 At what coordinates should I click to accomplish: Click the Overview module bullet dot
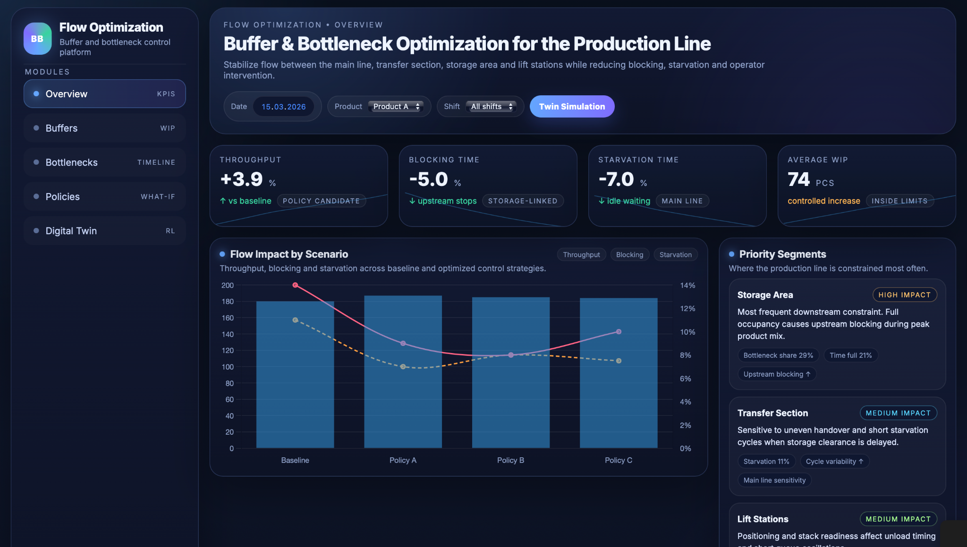click(x=36, y=94)
